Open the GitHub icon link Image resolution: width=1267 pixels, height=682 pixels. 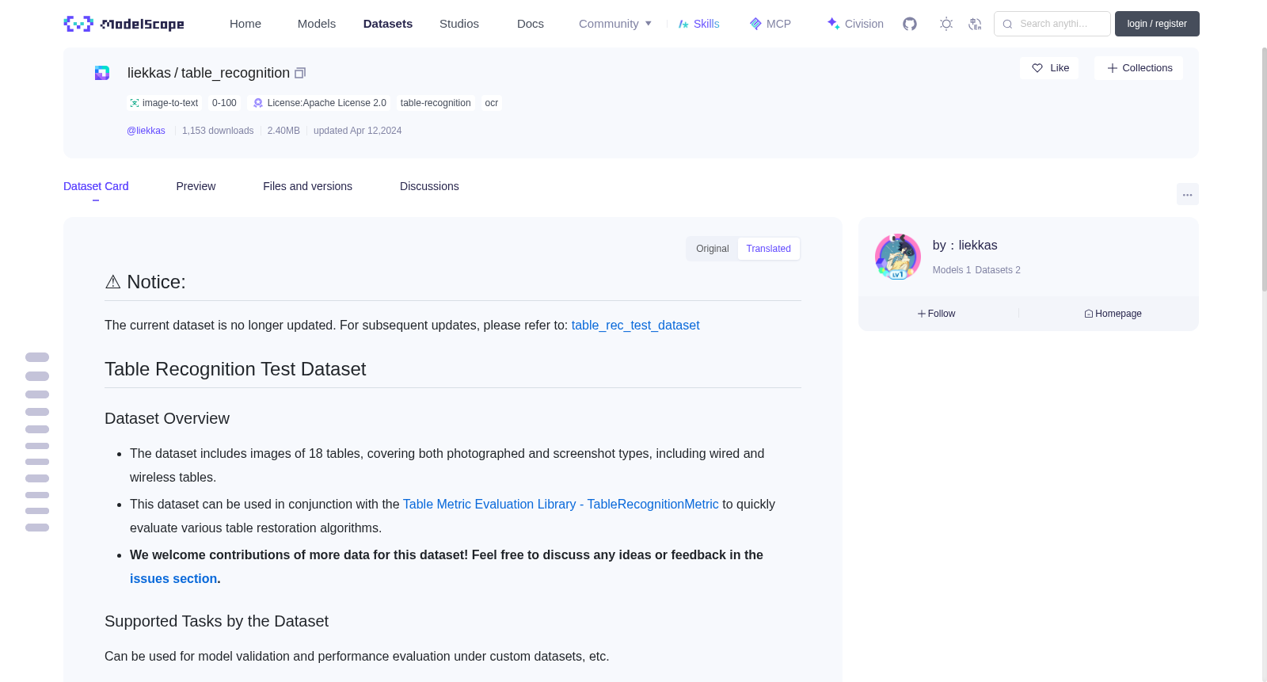(x=910, y=24)
